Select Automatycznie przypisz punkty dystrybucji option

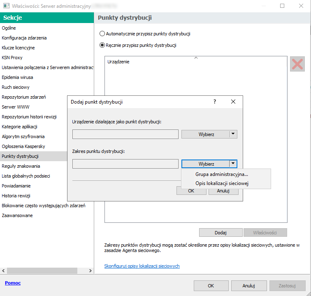(102, 34)
